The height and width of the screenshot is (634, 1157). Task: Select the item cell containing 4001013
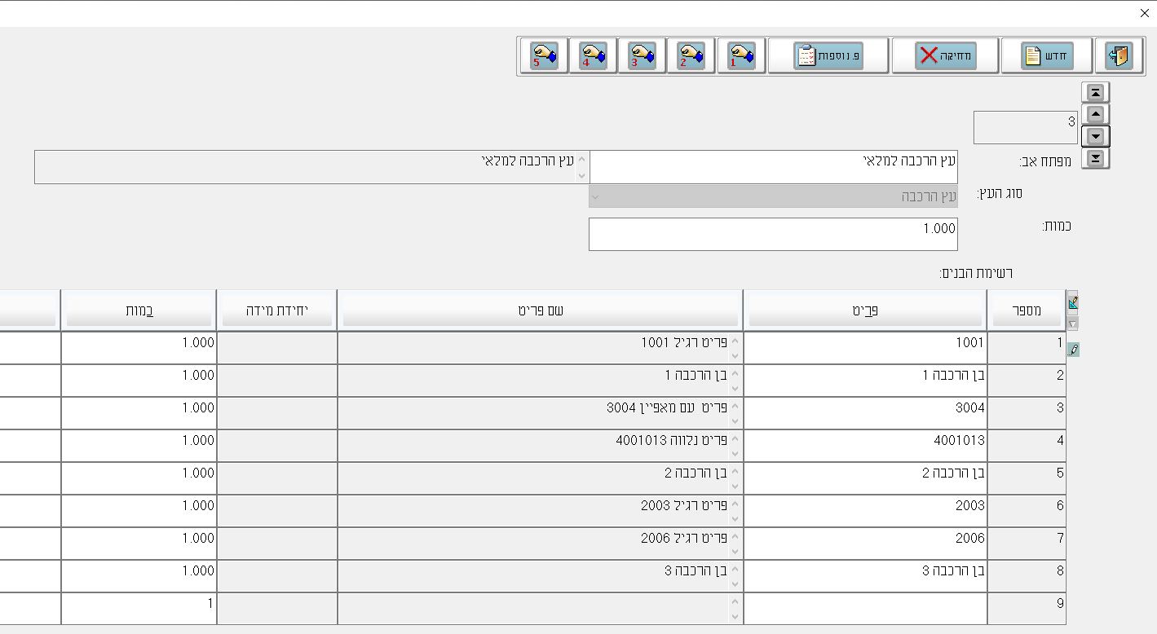point(864,441)
